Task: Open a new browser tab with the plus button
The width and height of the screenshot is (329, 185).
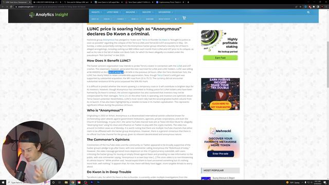Action: point(188,2)
